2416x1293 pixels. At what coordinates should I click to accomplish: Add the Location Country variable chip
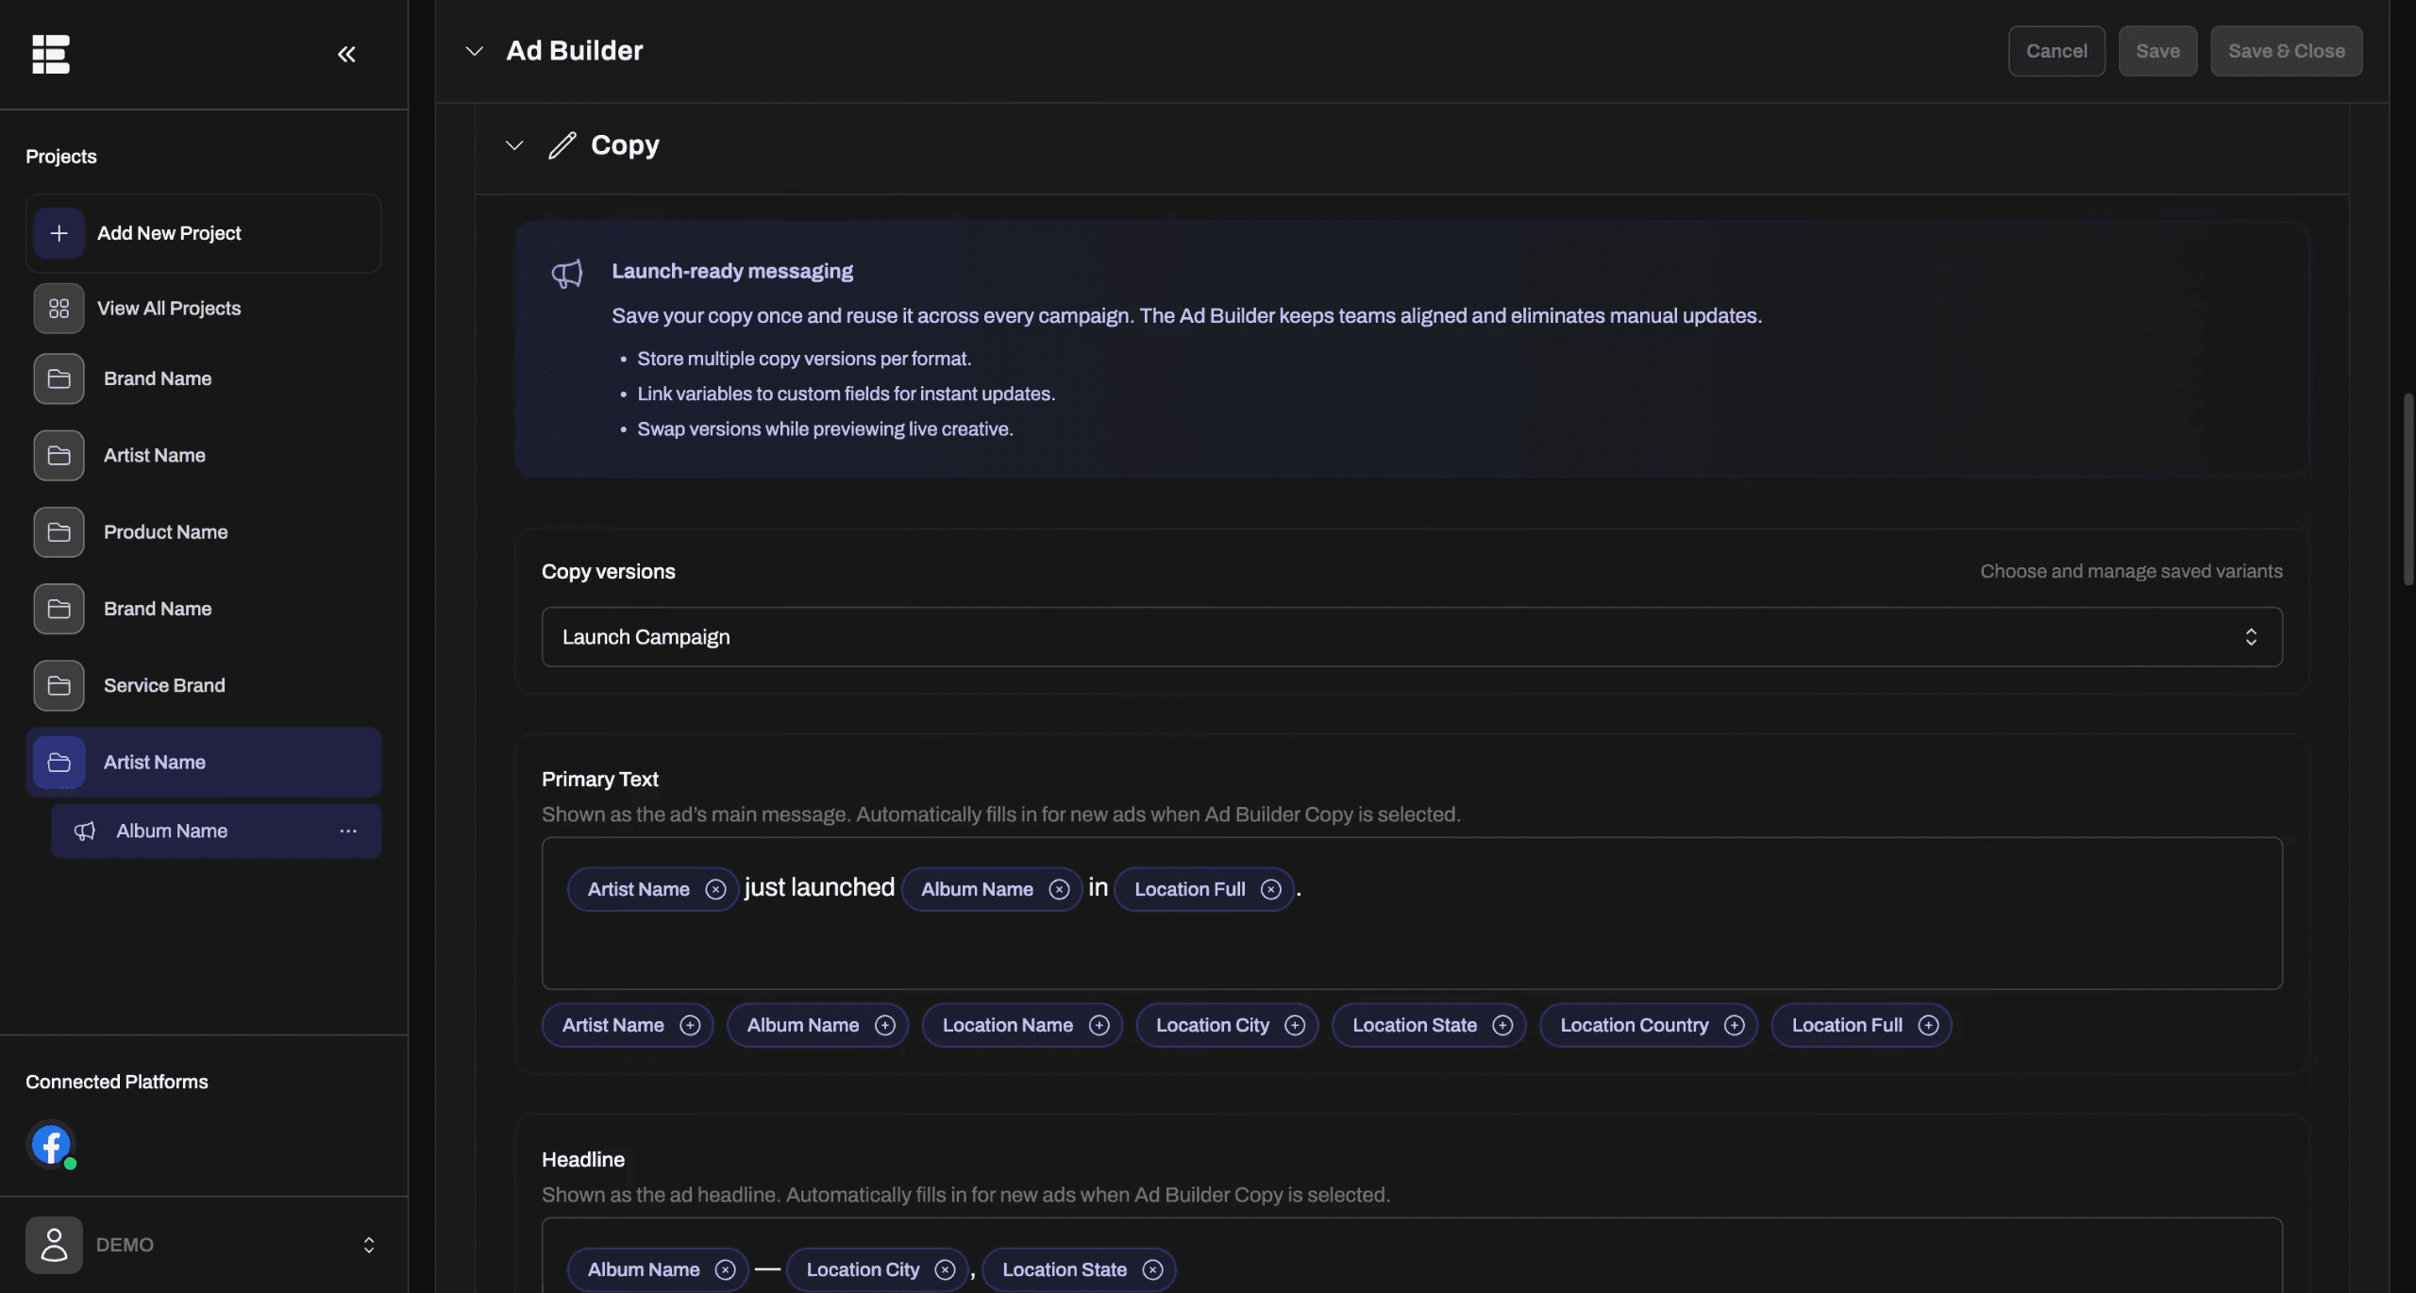click(x=1649, y=1025)
